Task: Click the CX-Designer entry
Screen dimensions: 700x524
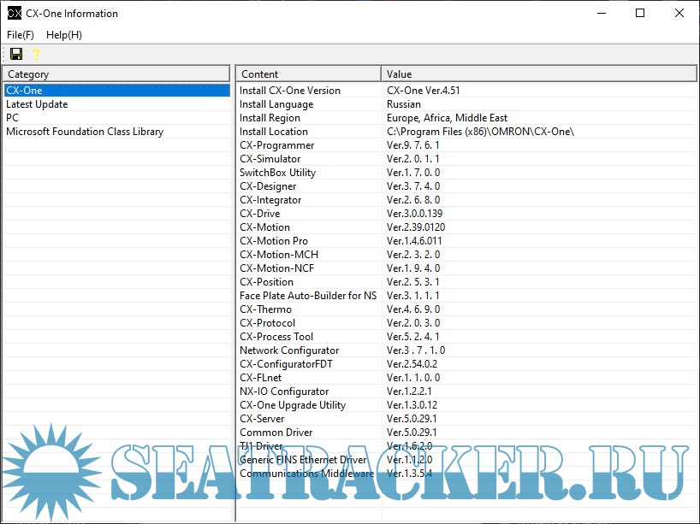Action: (x=268, y=186)
